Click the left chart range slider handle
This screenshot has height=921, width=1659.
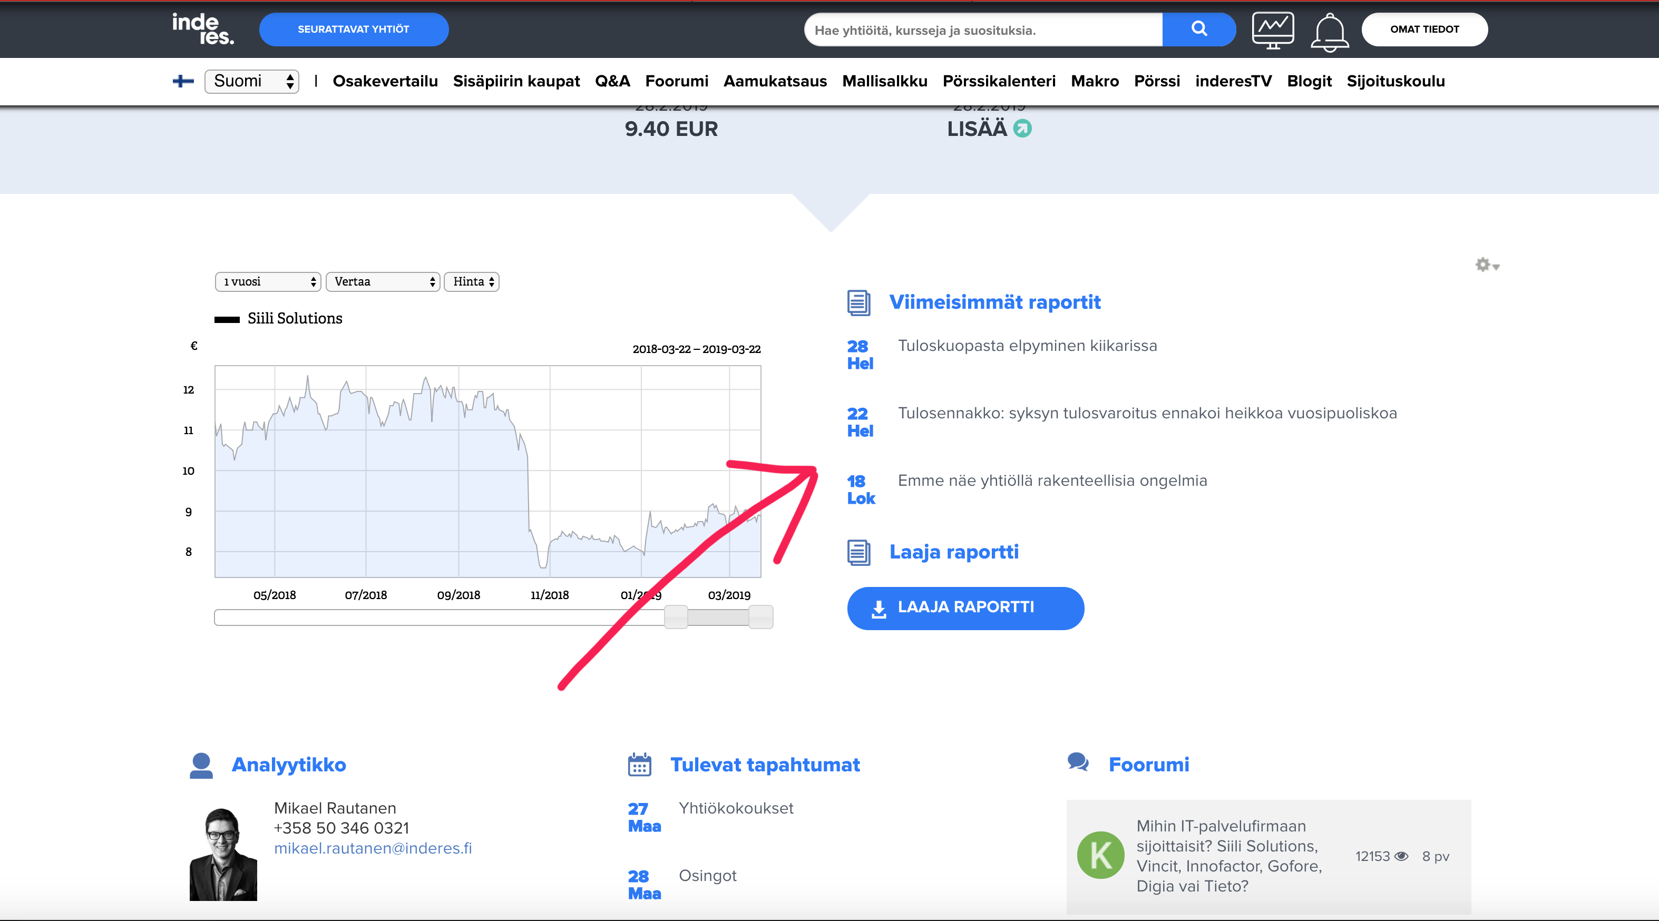676,617
